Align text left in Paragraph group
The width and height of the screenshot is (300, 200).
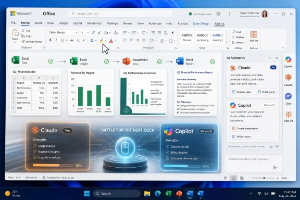click(x=125, y=41)
